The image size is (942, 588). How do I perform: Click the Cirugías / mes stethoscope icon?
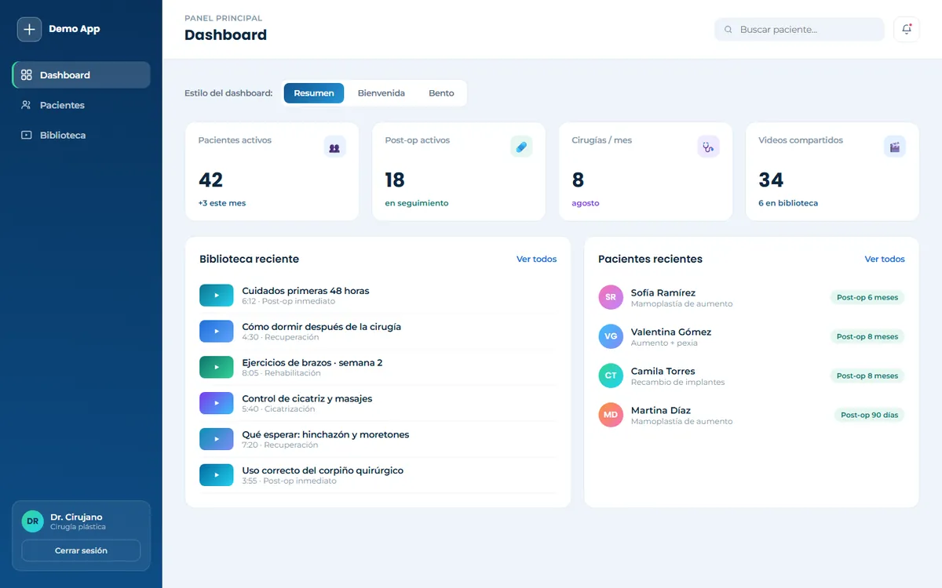(708, 147)
